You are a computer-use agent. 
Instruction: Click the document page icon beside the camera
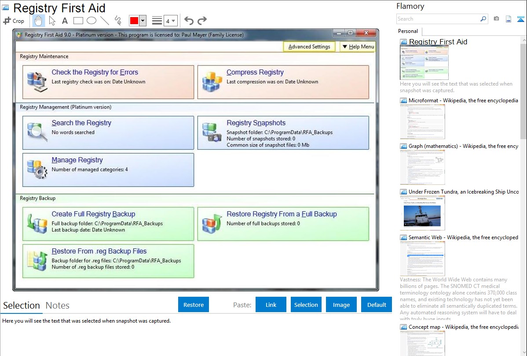click(509, 19)
